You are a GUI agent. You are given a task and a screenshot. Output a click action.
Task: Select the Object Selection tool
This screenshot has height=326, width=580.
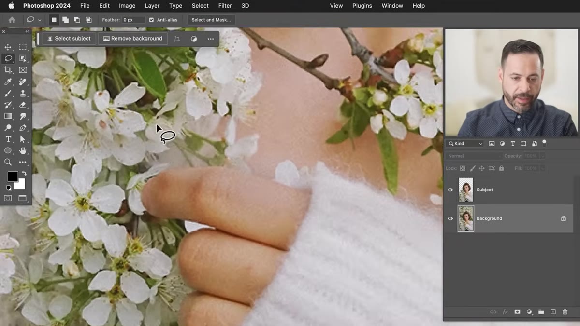(x=23, y=58)
